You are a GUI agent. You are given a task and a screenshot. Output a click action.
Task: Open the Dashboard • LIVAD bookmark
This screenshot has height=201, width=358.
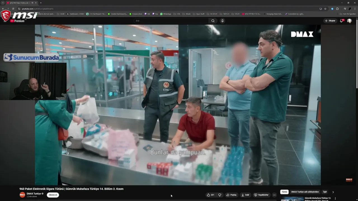pyautogui.click(x=75, y=14)
